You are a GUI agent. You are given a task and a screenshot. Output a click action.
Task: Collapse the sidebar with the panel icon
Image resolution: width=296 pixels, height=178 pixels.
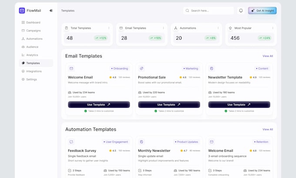click(51, 10)
